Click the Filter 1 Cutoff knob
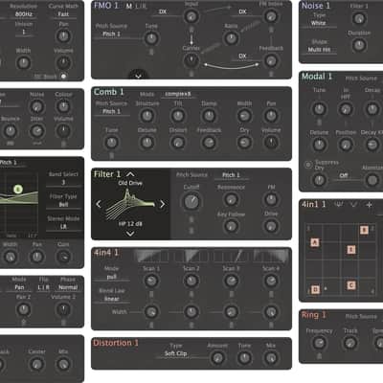Image resolution: width=383 pixels, height=383 pixels. 191,202
